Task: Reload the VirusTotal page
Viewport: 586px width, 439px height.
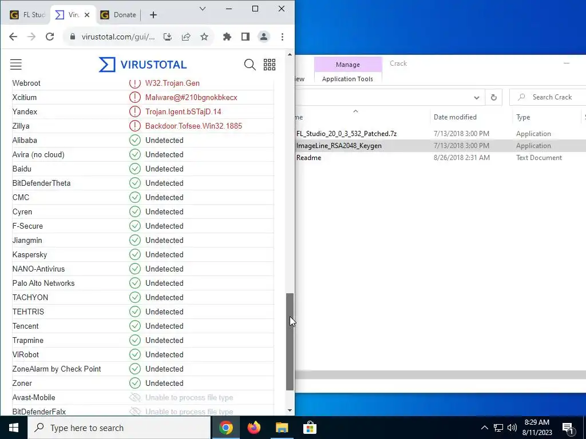Action: click(x=50, y=37)
